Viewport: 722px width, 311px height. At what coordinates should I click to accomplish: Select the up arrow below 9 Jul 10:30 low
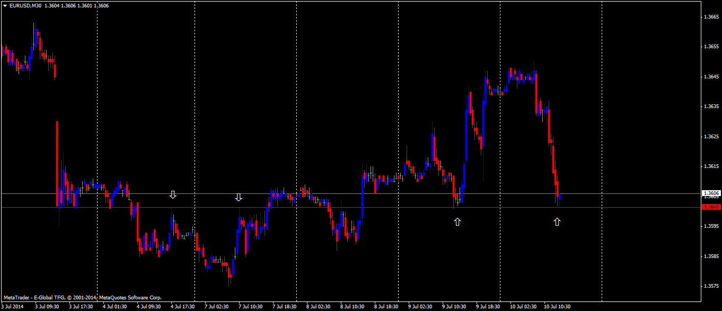coord(457,223)
